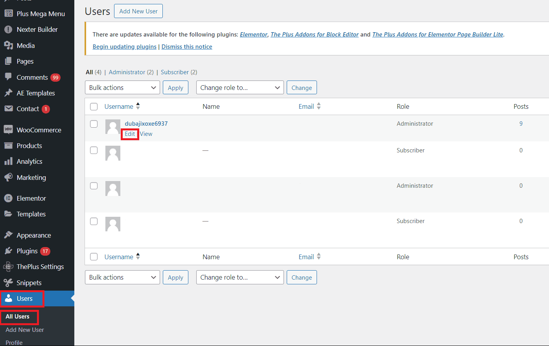549x346 pixels.
Task: Select the Appearance paintbrush icon
Action: [x=8, y=235]
